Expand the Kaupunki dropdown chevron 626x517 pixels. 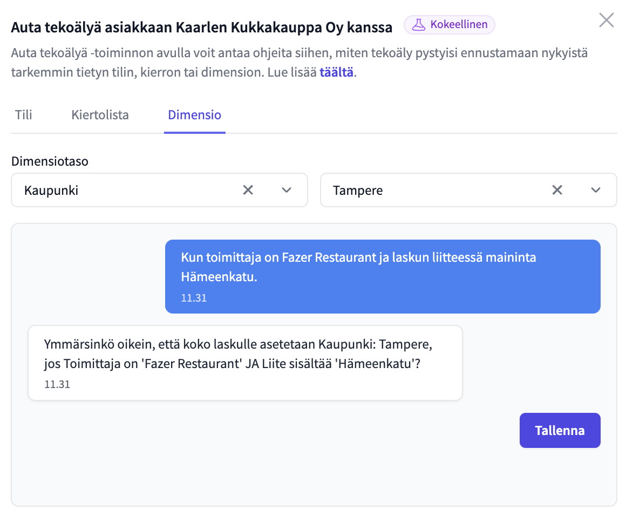click(287, 190)
